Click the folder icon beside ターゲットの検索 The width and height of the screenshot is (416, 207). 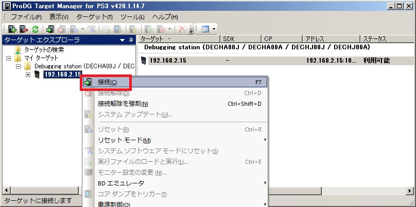pos(18,49)
